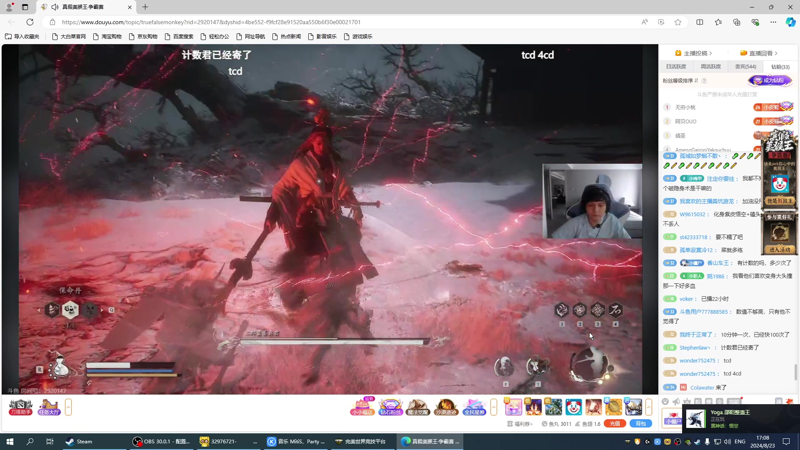The height and width of the screenshot is (450, 800).
Task: Click the 充值 recharge button
Action: [x=615, y=424]
